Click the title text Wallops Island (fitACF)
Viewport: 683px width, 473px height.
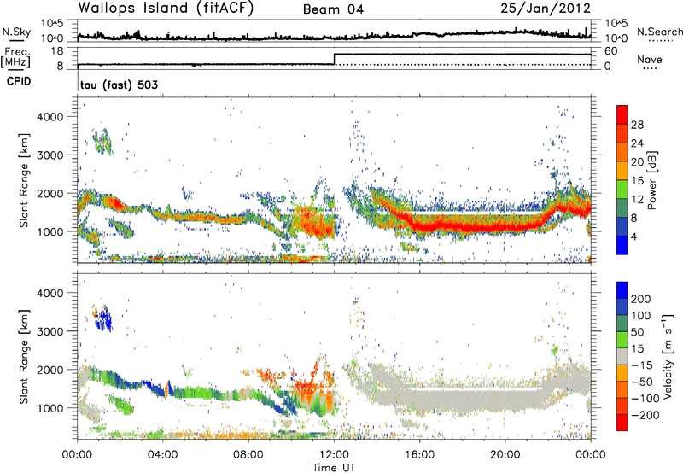pos(166,8)
